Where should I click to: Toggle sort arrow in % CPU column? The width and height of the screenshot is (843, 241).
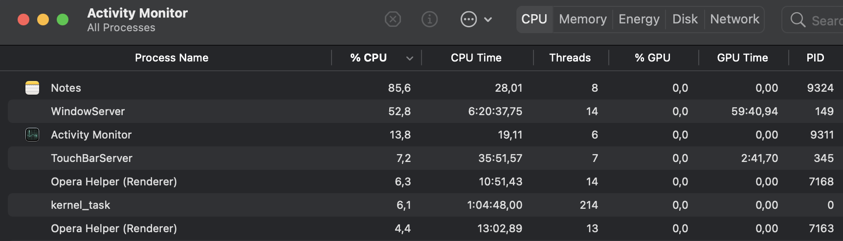click(x=410, y=59)
